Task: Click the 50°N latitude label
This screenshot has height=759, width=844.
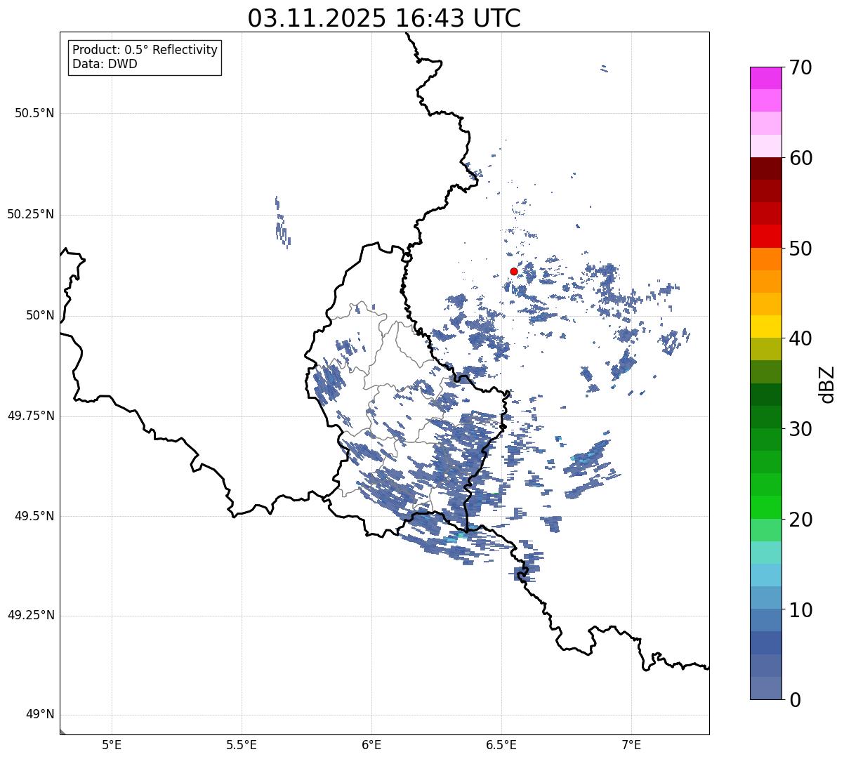Action: [x=41, y=315]
